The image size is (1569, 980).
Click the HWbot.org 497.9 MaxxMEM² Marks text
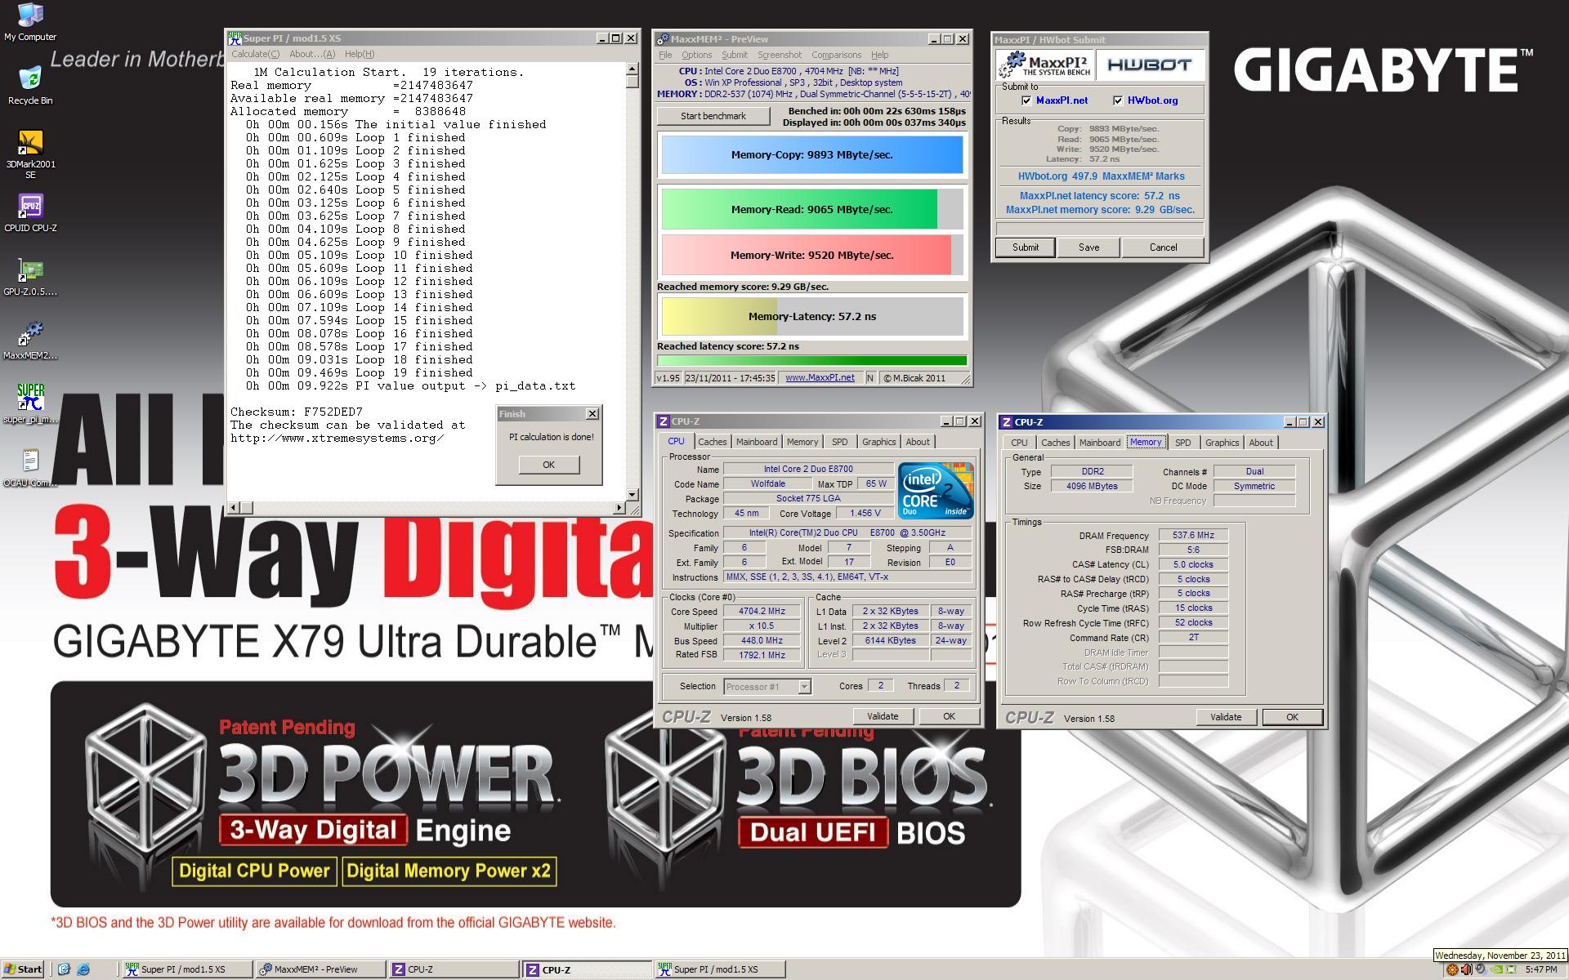[x=1101, y=176]
